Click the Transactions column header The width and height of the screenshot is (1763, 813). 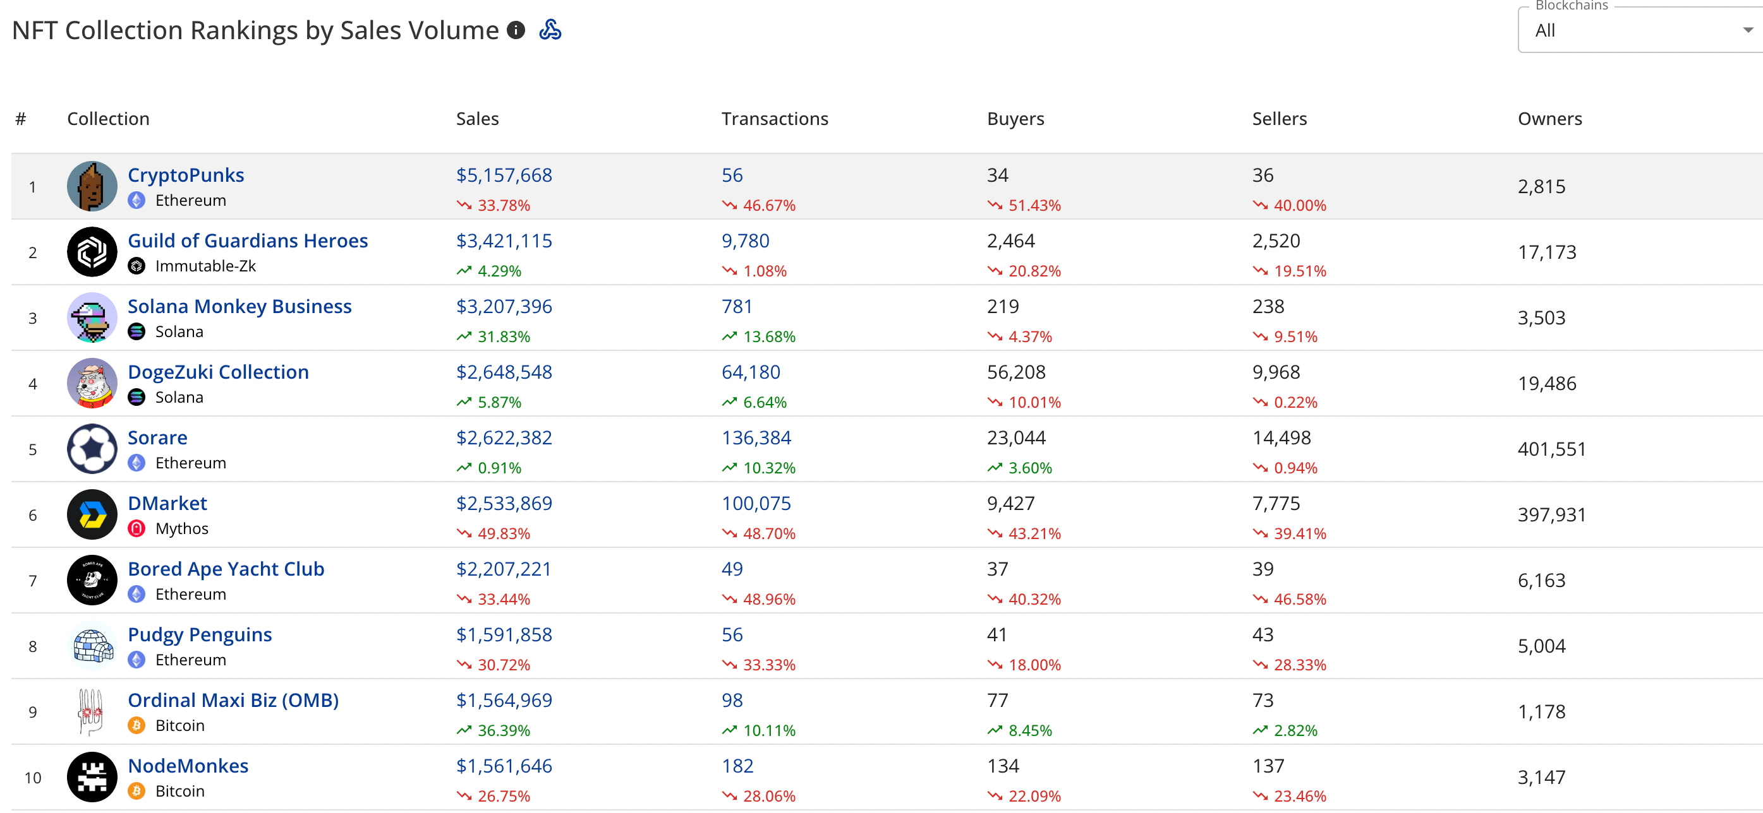[x=774, y=119]
